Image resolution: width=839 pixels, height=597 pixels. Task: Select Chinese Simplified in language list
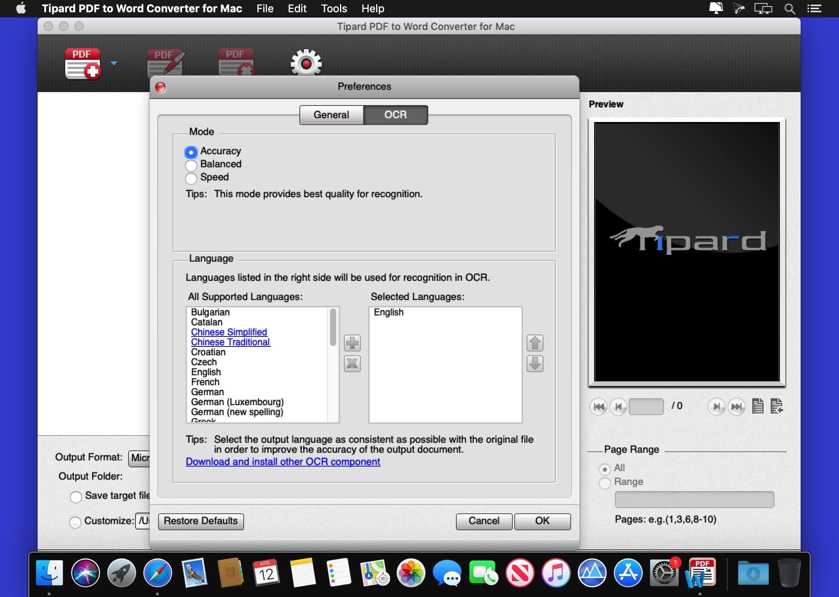pyautogui.click(x=229, y=332)
